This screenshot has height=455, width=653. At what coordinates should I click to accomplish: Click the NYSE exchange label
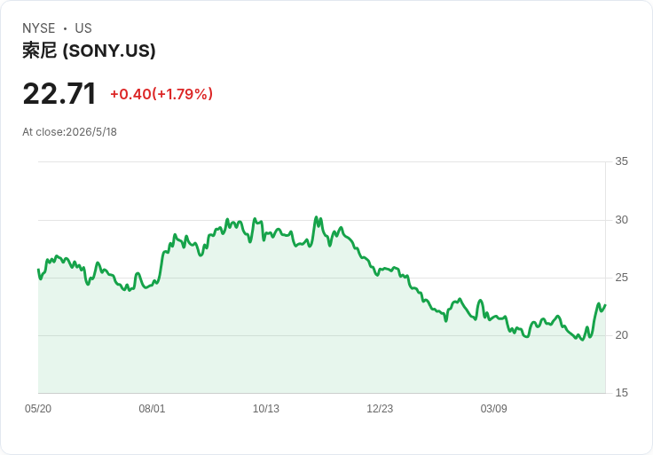click(x=39, y=28)
